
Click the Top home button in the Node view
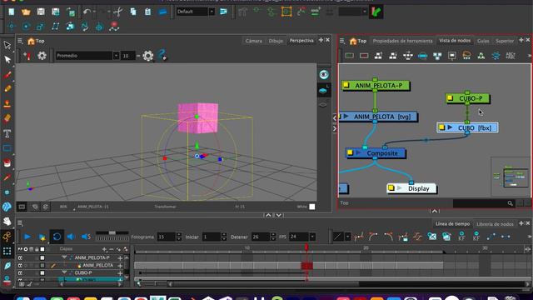[x=358, y=41]
